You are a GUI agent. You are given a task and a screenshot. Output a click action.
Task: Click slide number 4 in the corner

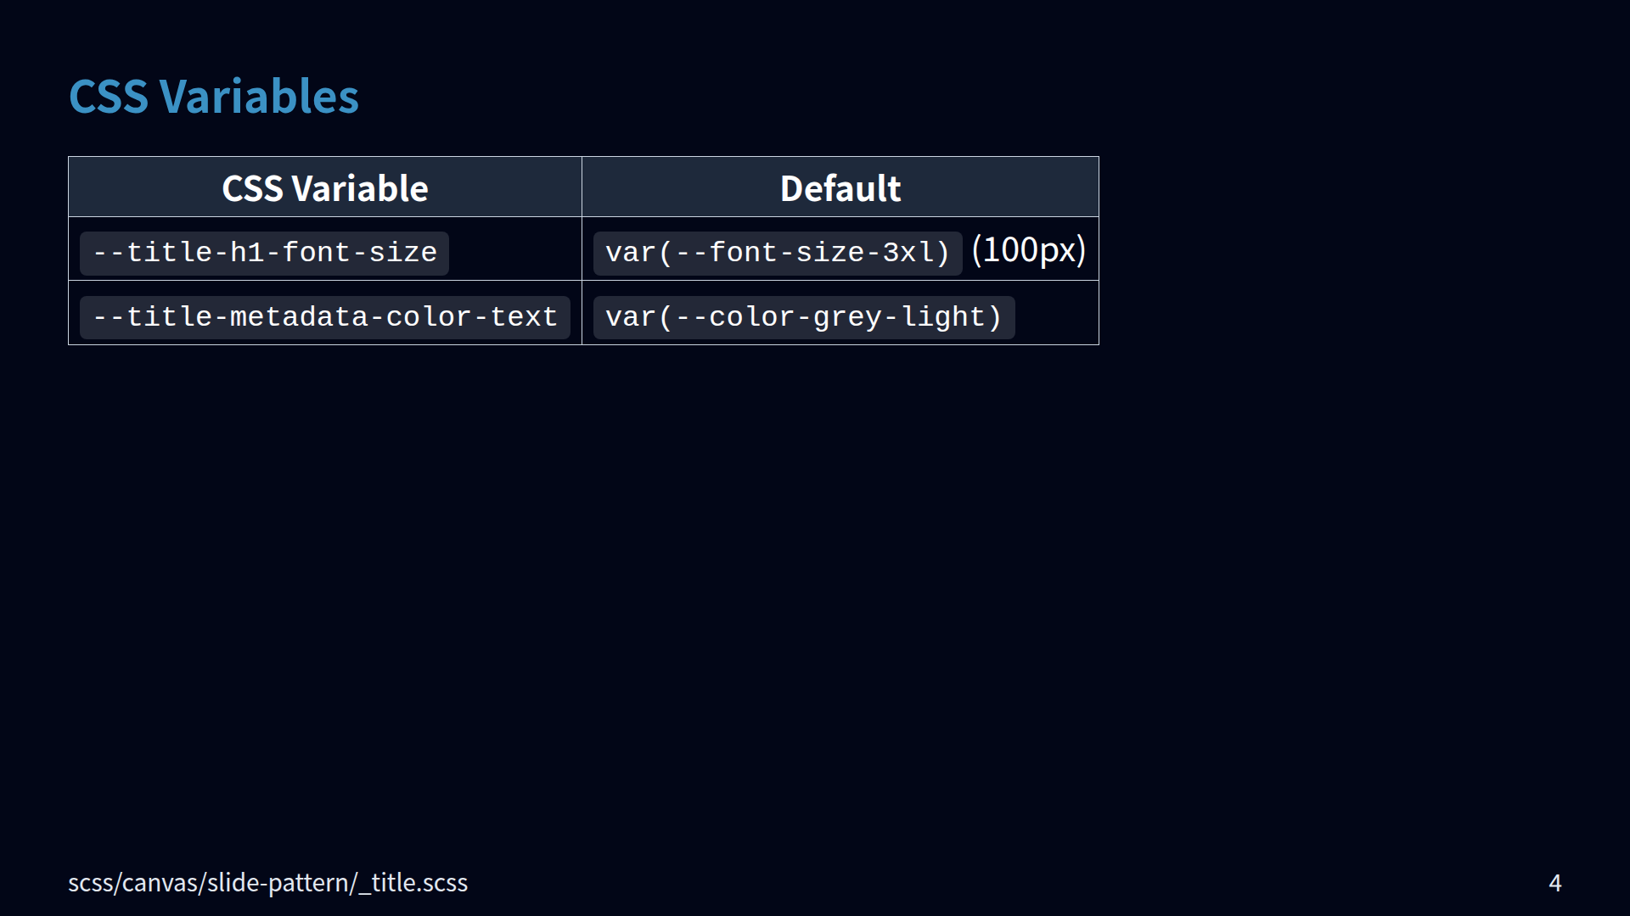point(1554,883)
